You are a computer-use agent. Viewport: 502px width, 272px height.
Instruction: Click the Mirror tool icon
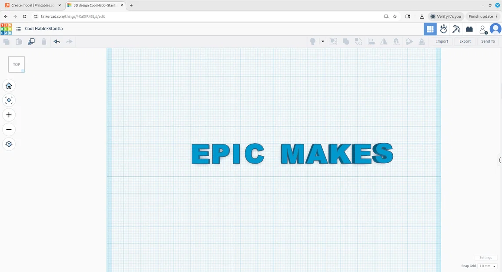(x=384, y=42)
